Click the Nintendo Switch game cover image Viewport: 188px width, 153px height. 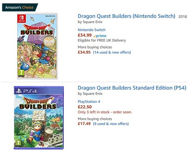(x=37, y=46)
